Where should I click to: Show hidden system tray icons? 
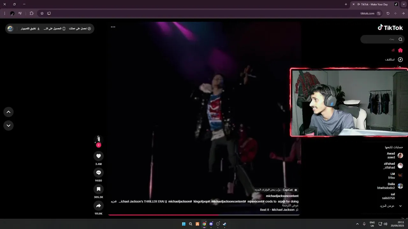pyautogui.click(x=357, y=224)
